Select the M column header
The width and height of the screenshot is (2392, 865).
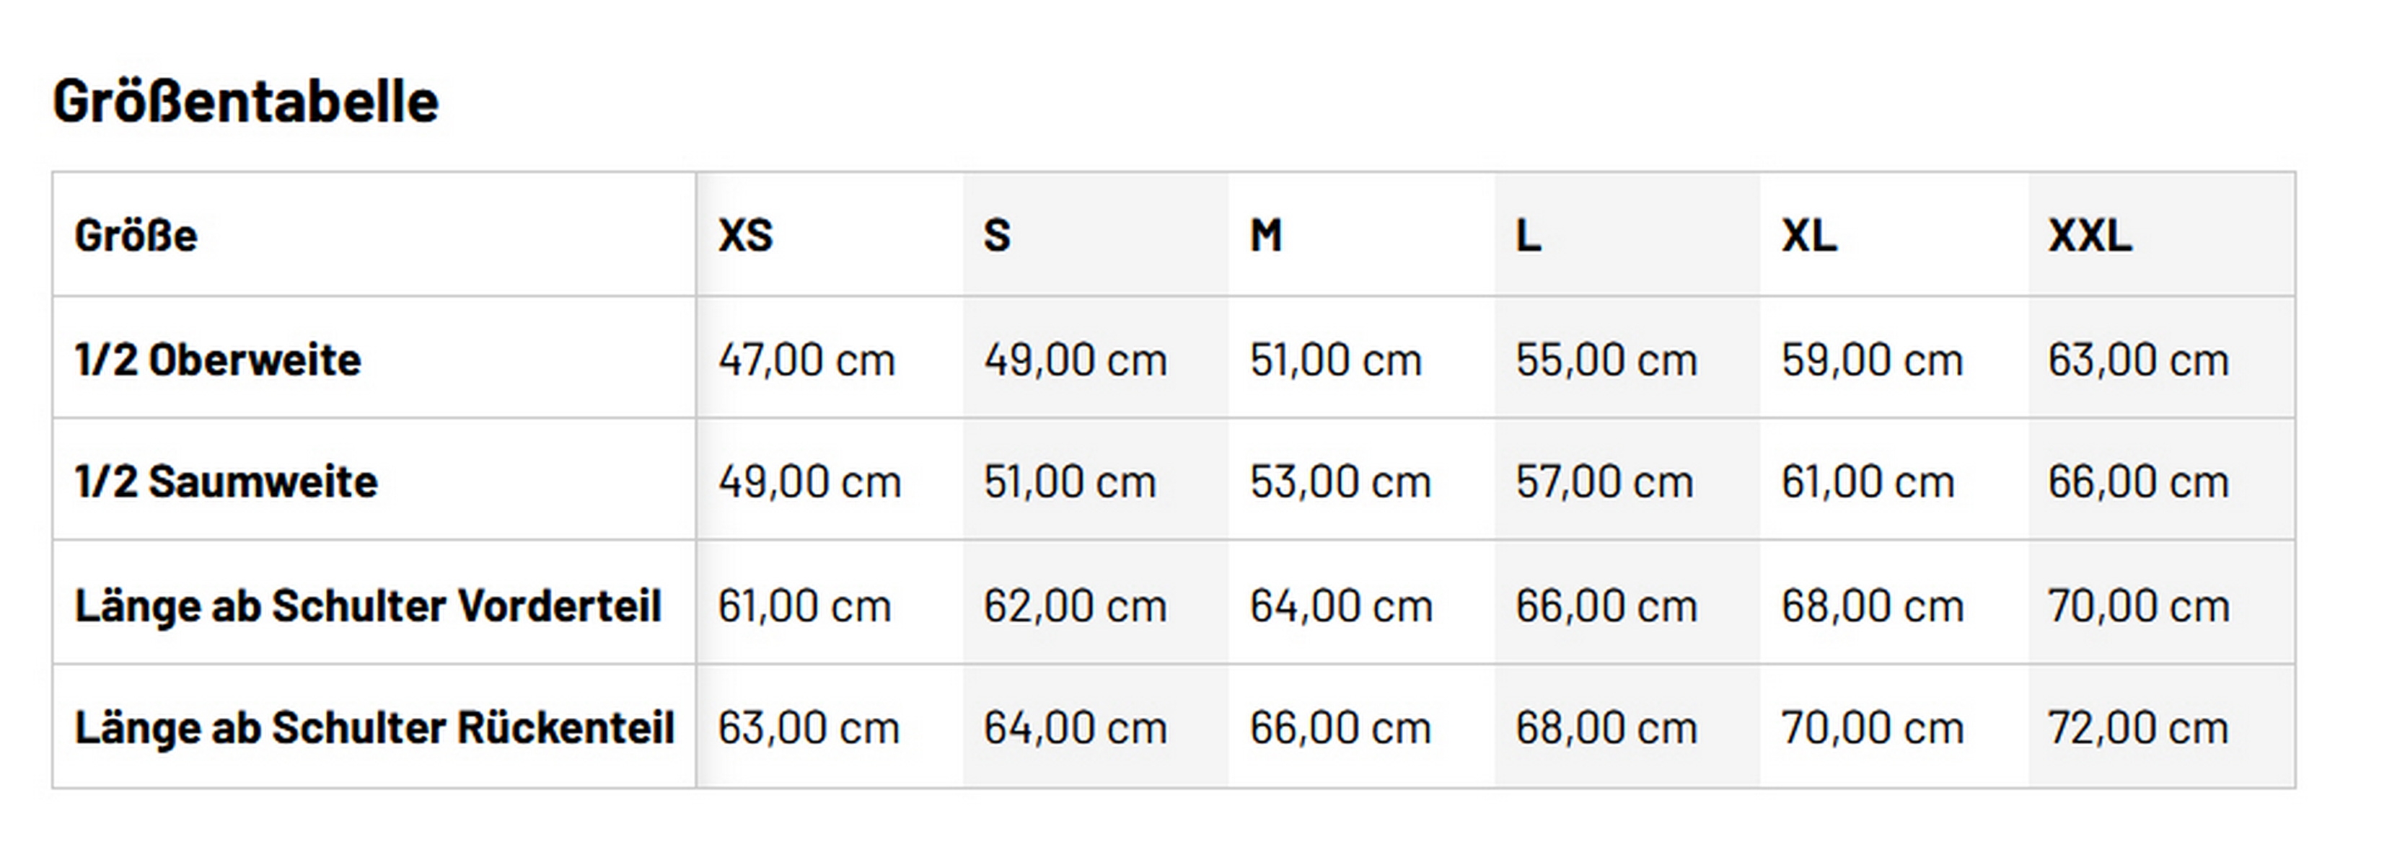point(1266,236)
